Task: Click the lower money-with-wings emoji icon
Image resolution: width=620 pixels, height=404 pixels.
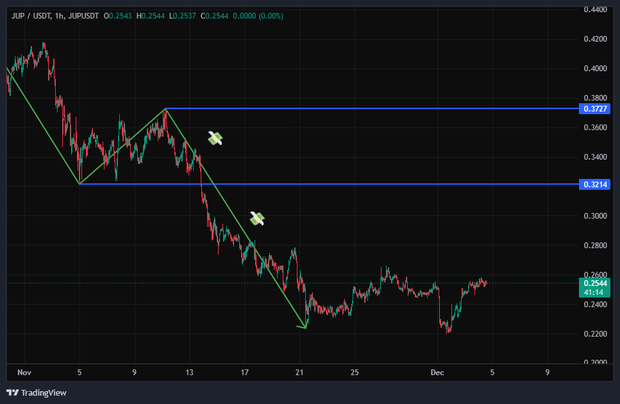Action: 257,218
